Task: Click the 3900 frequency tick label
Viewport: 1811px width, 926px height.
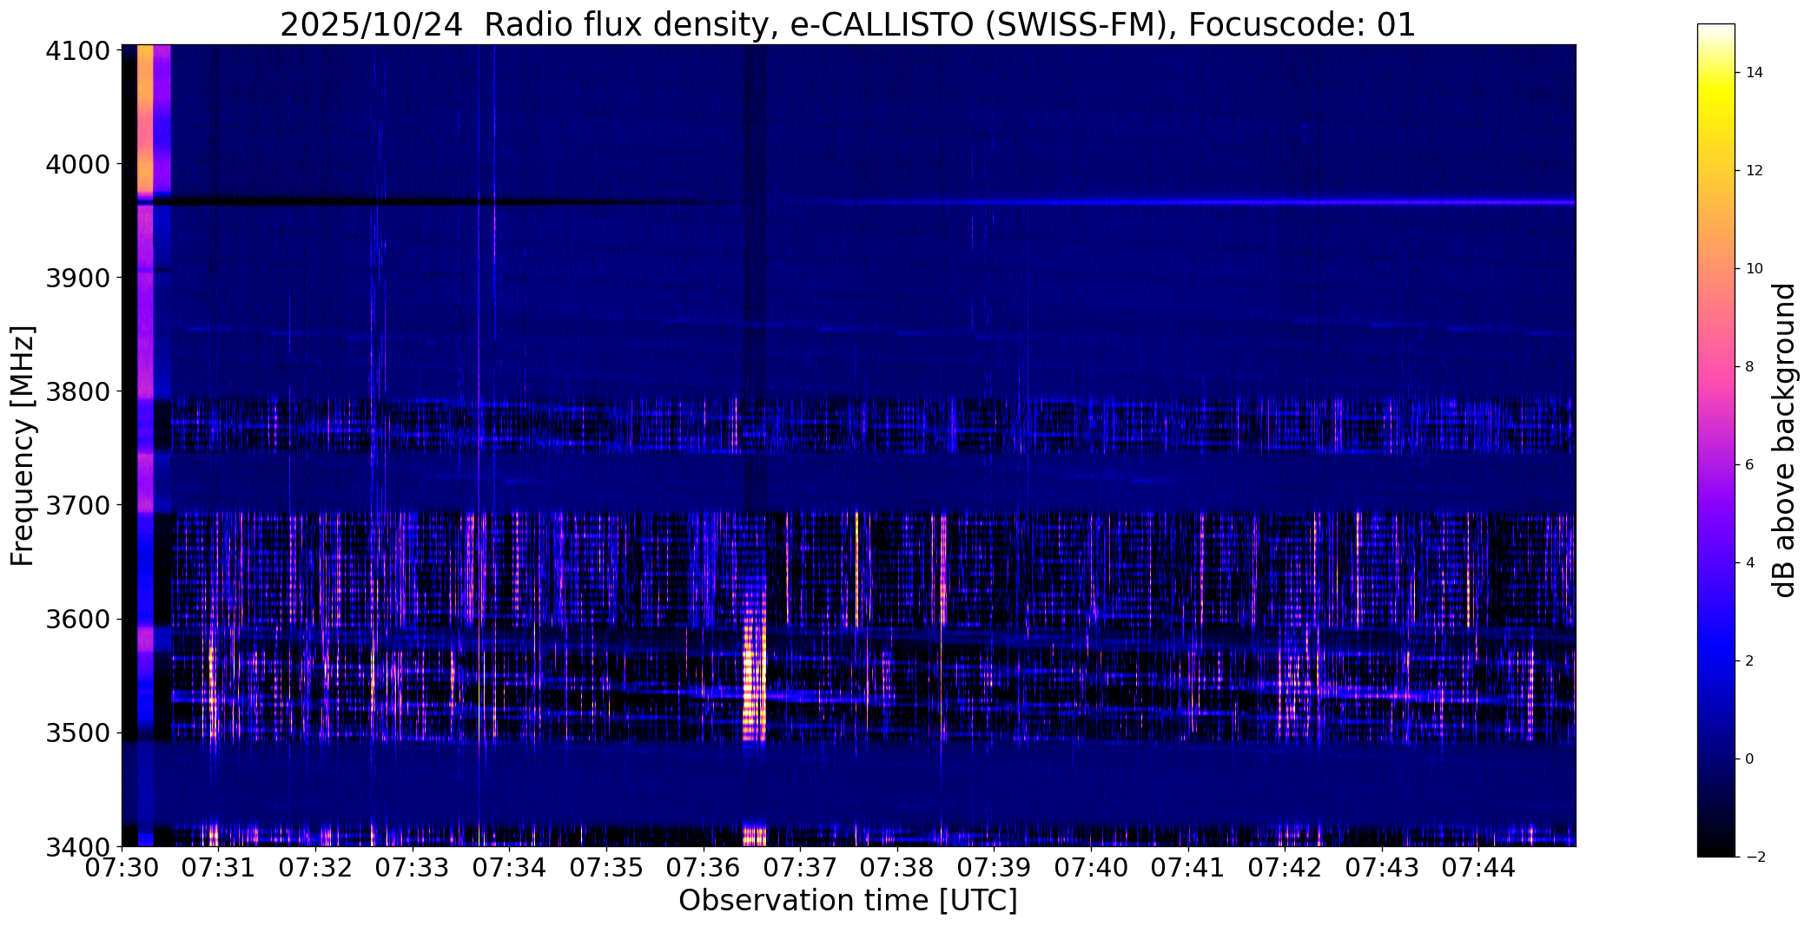Action: click(x=78, y=278)
